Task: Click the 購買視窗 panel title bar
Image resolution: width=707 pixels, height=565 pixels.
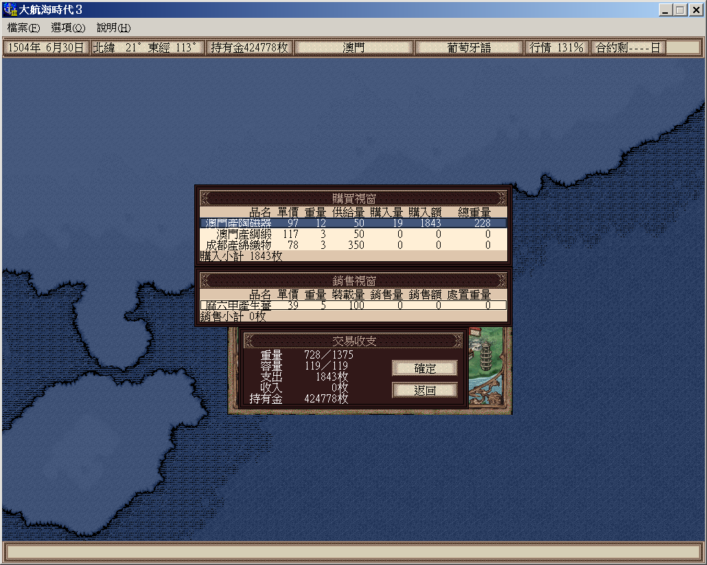Action: point(353,198)
